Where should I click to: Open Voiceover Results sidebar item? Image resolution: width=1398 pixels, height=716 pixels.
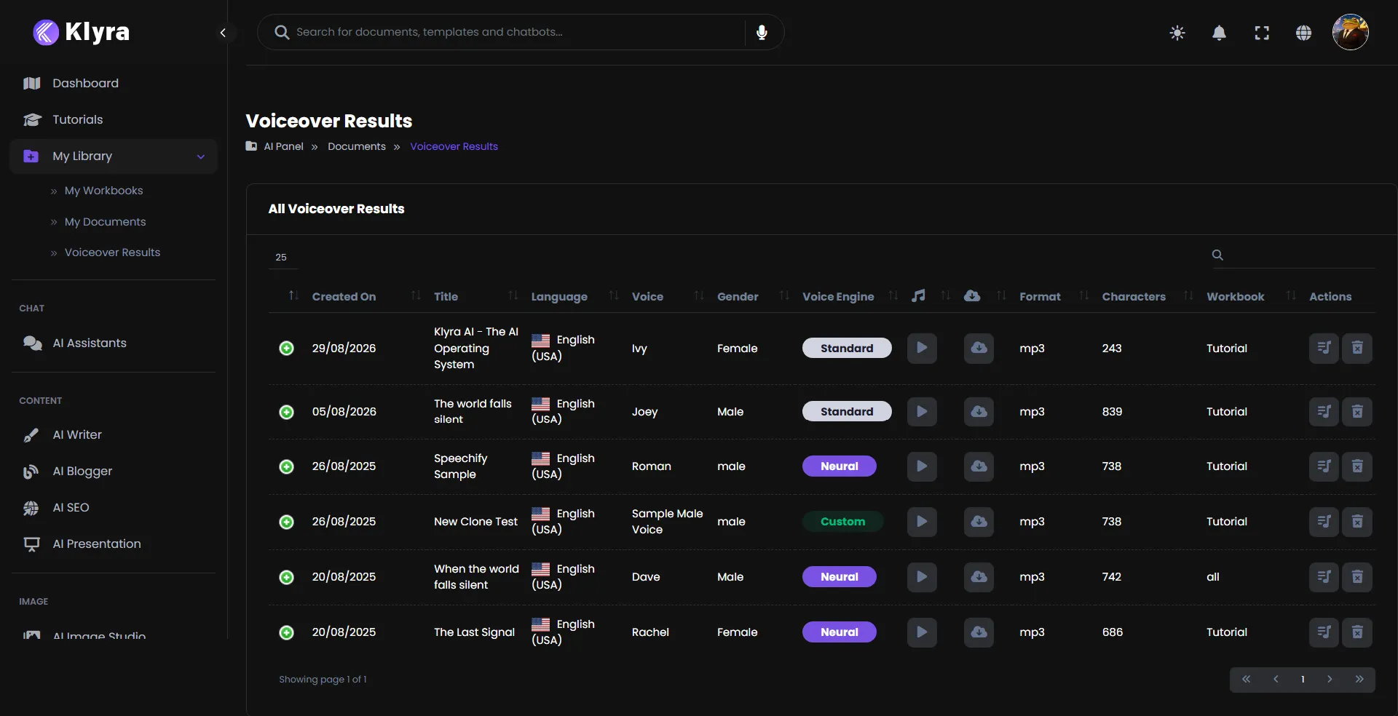(112, 252)
